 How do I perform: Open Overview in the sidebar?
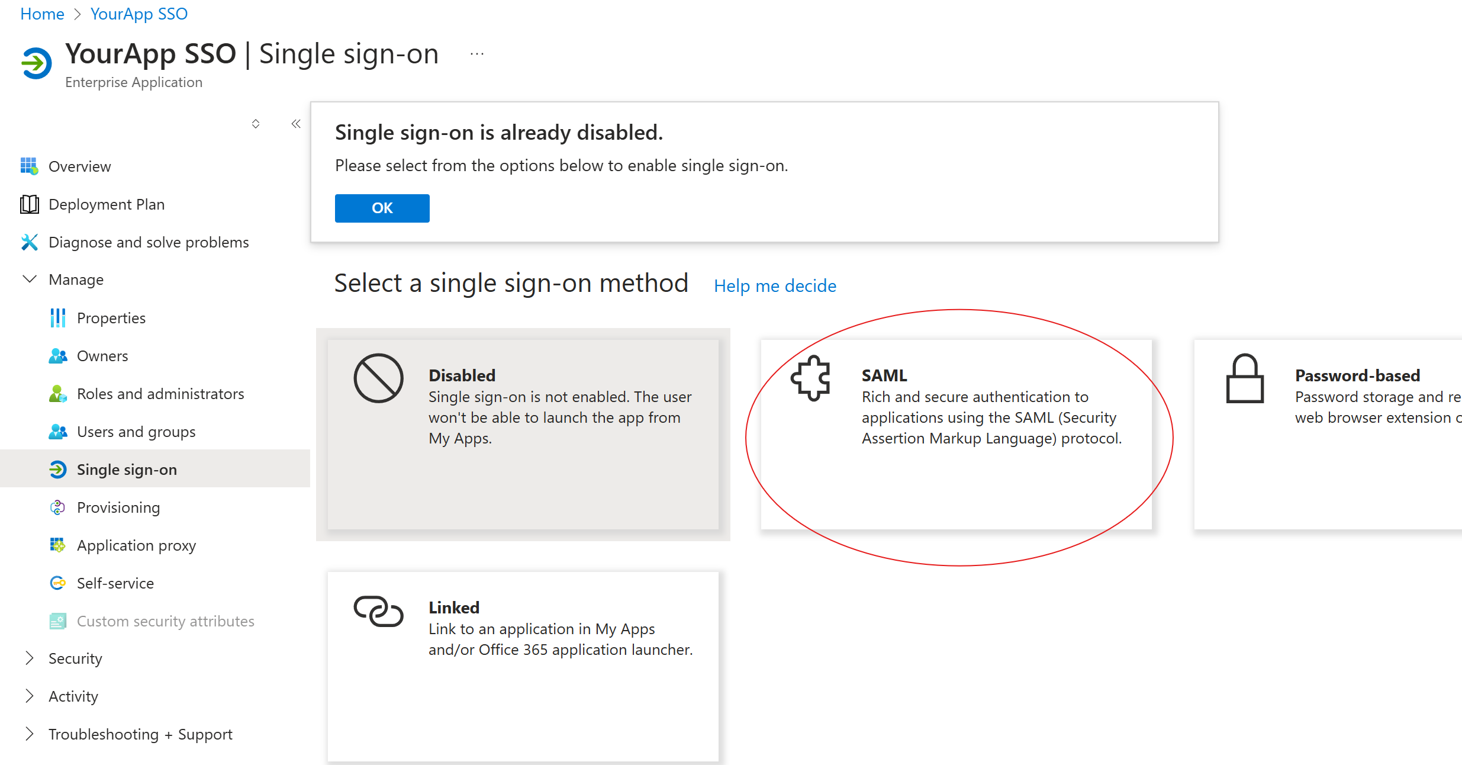click(155, 166)
